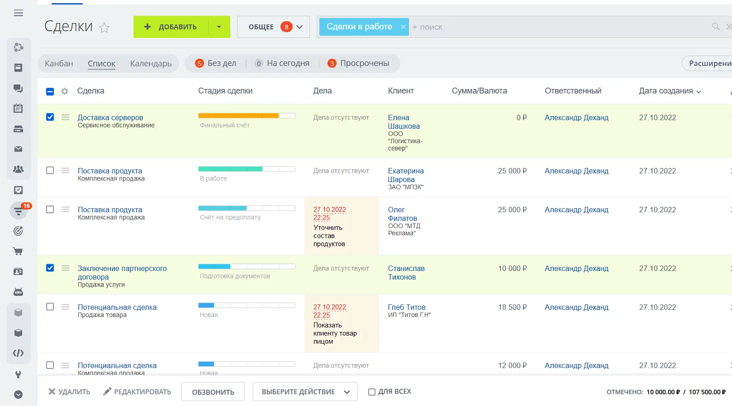Uncheck the Доставка серверов deal checkbox
Viewport: 732px width, 406px height.
(50, 117)
